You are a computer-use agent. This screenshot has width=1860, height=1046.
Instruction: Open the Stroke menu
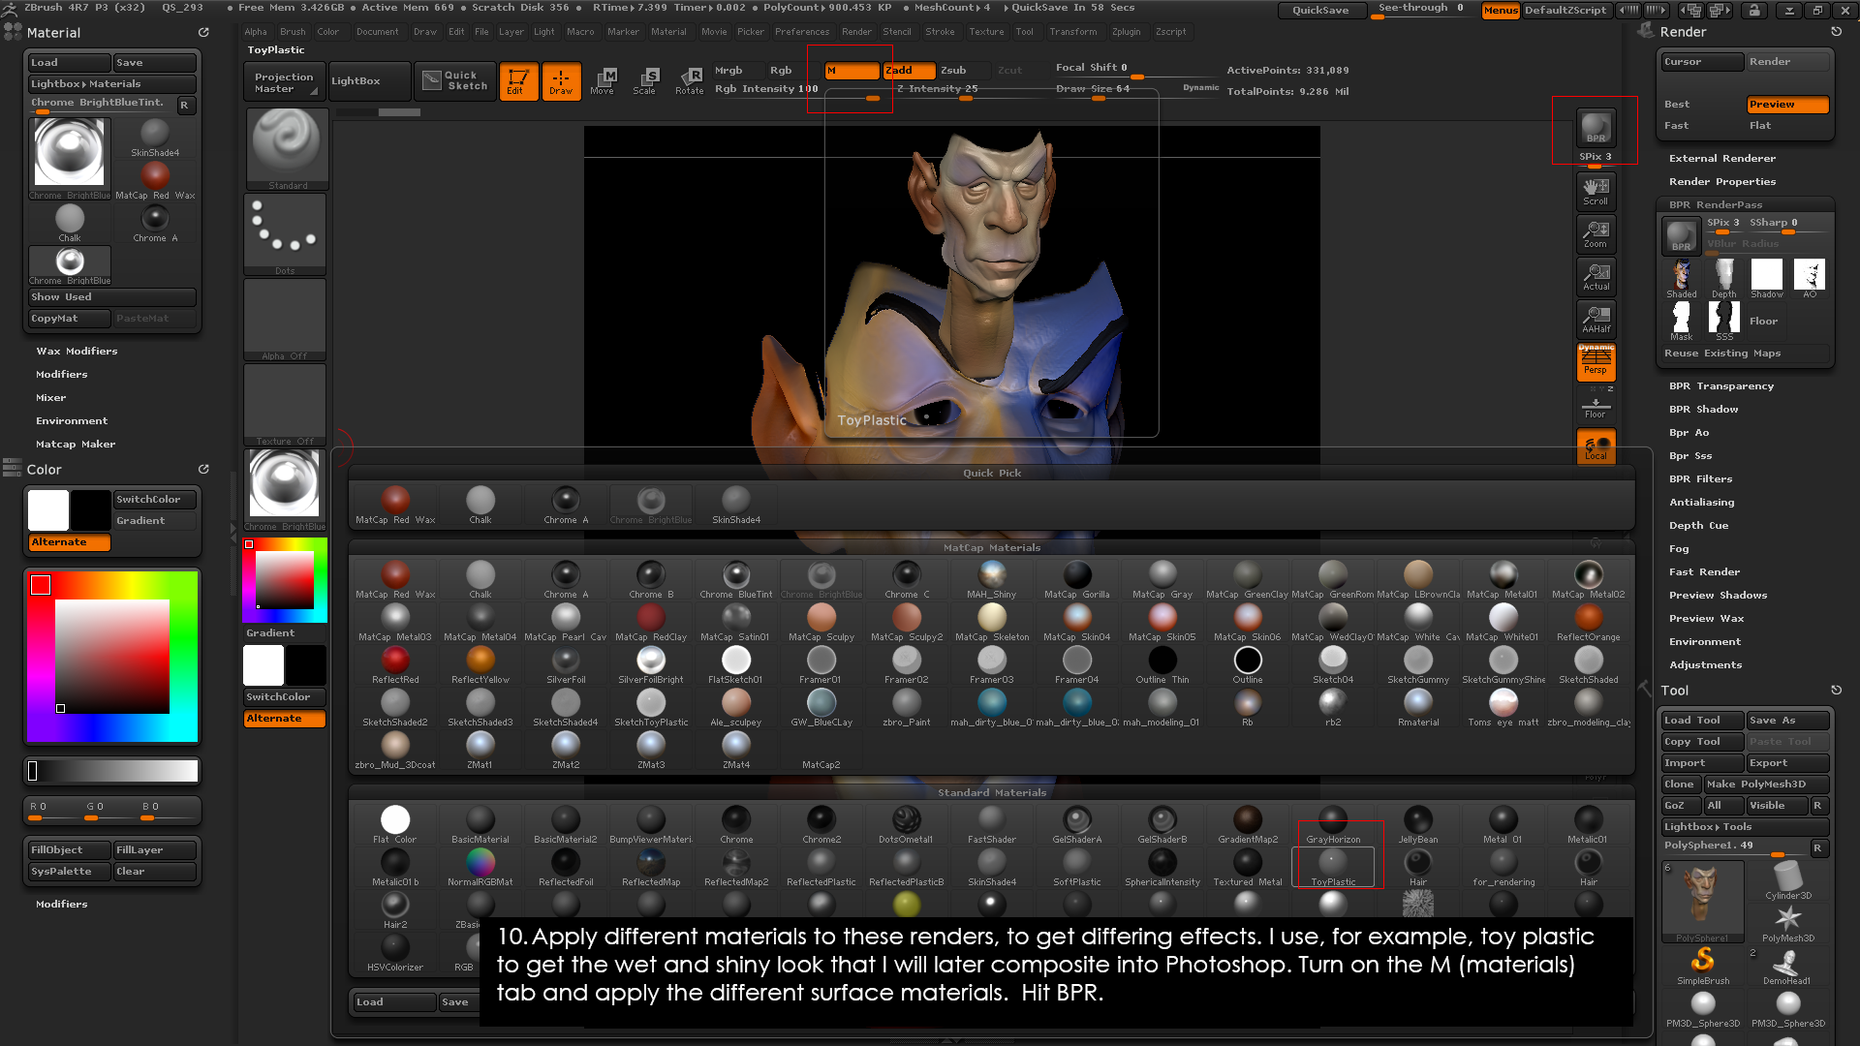[x=939, y=32]
